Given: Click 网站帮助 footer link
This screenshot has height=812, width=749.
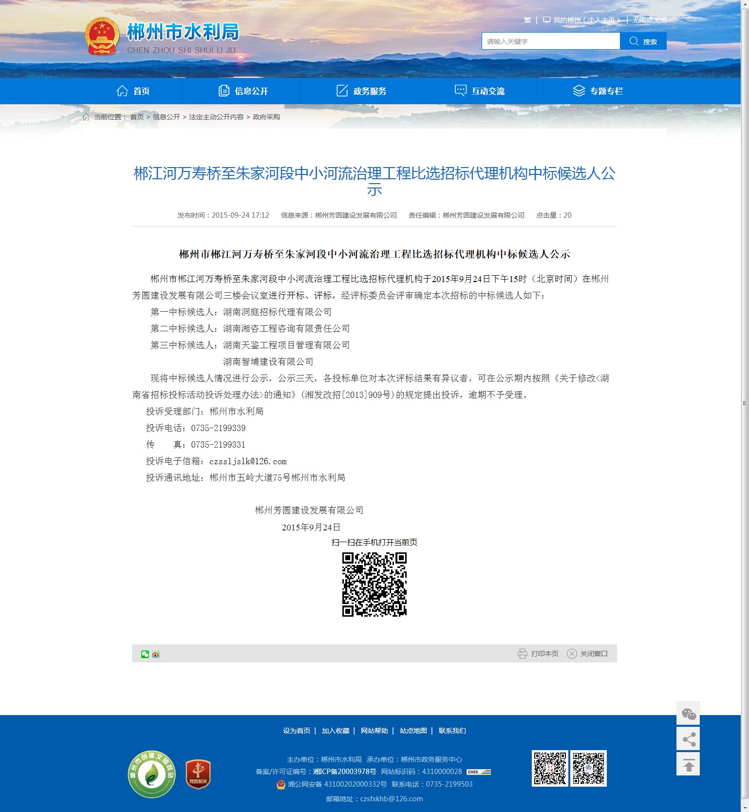Looking at the screenshot, I should point(374,731).
